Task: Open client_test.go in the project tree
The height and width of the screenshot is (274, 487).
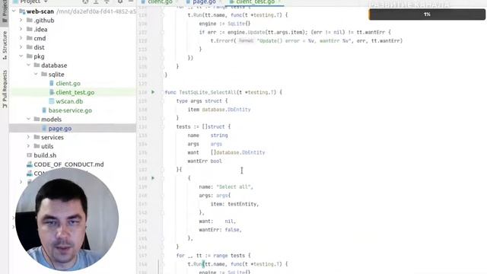Action: point(75,92)
